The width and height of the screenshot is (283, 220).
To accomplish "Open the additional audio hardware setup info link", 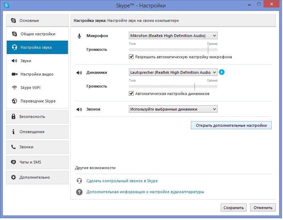I will [145, 192].
